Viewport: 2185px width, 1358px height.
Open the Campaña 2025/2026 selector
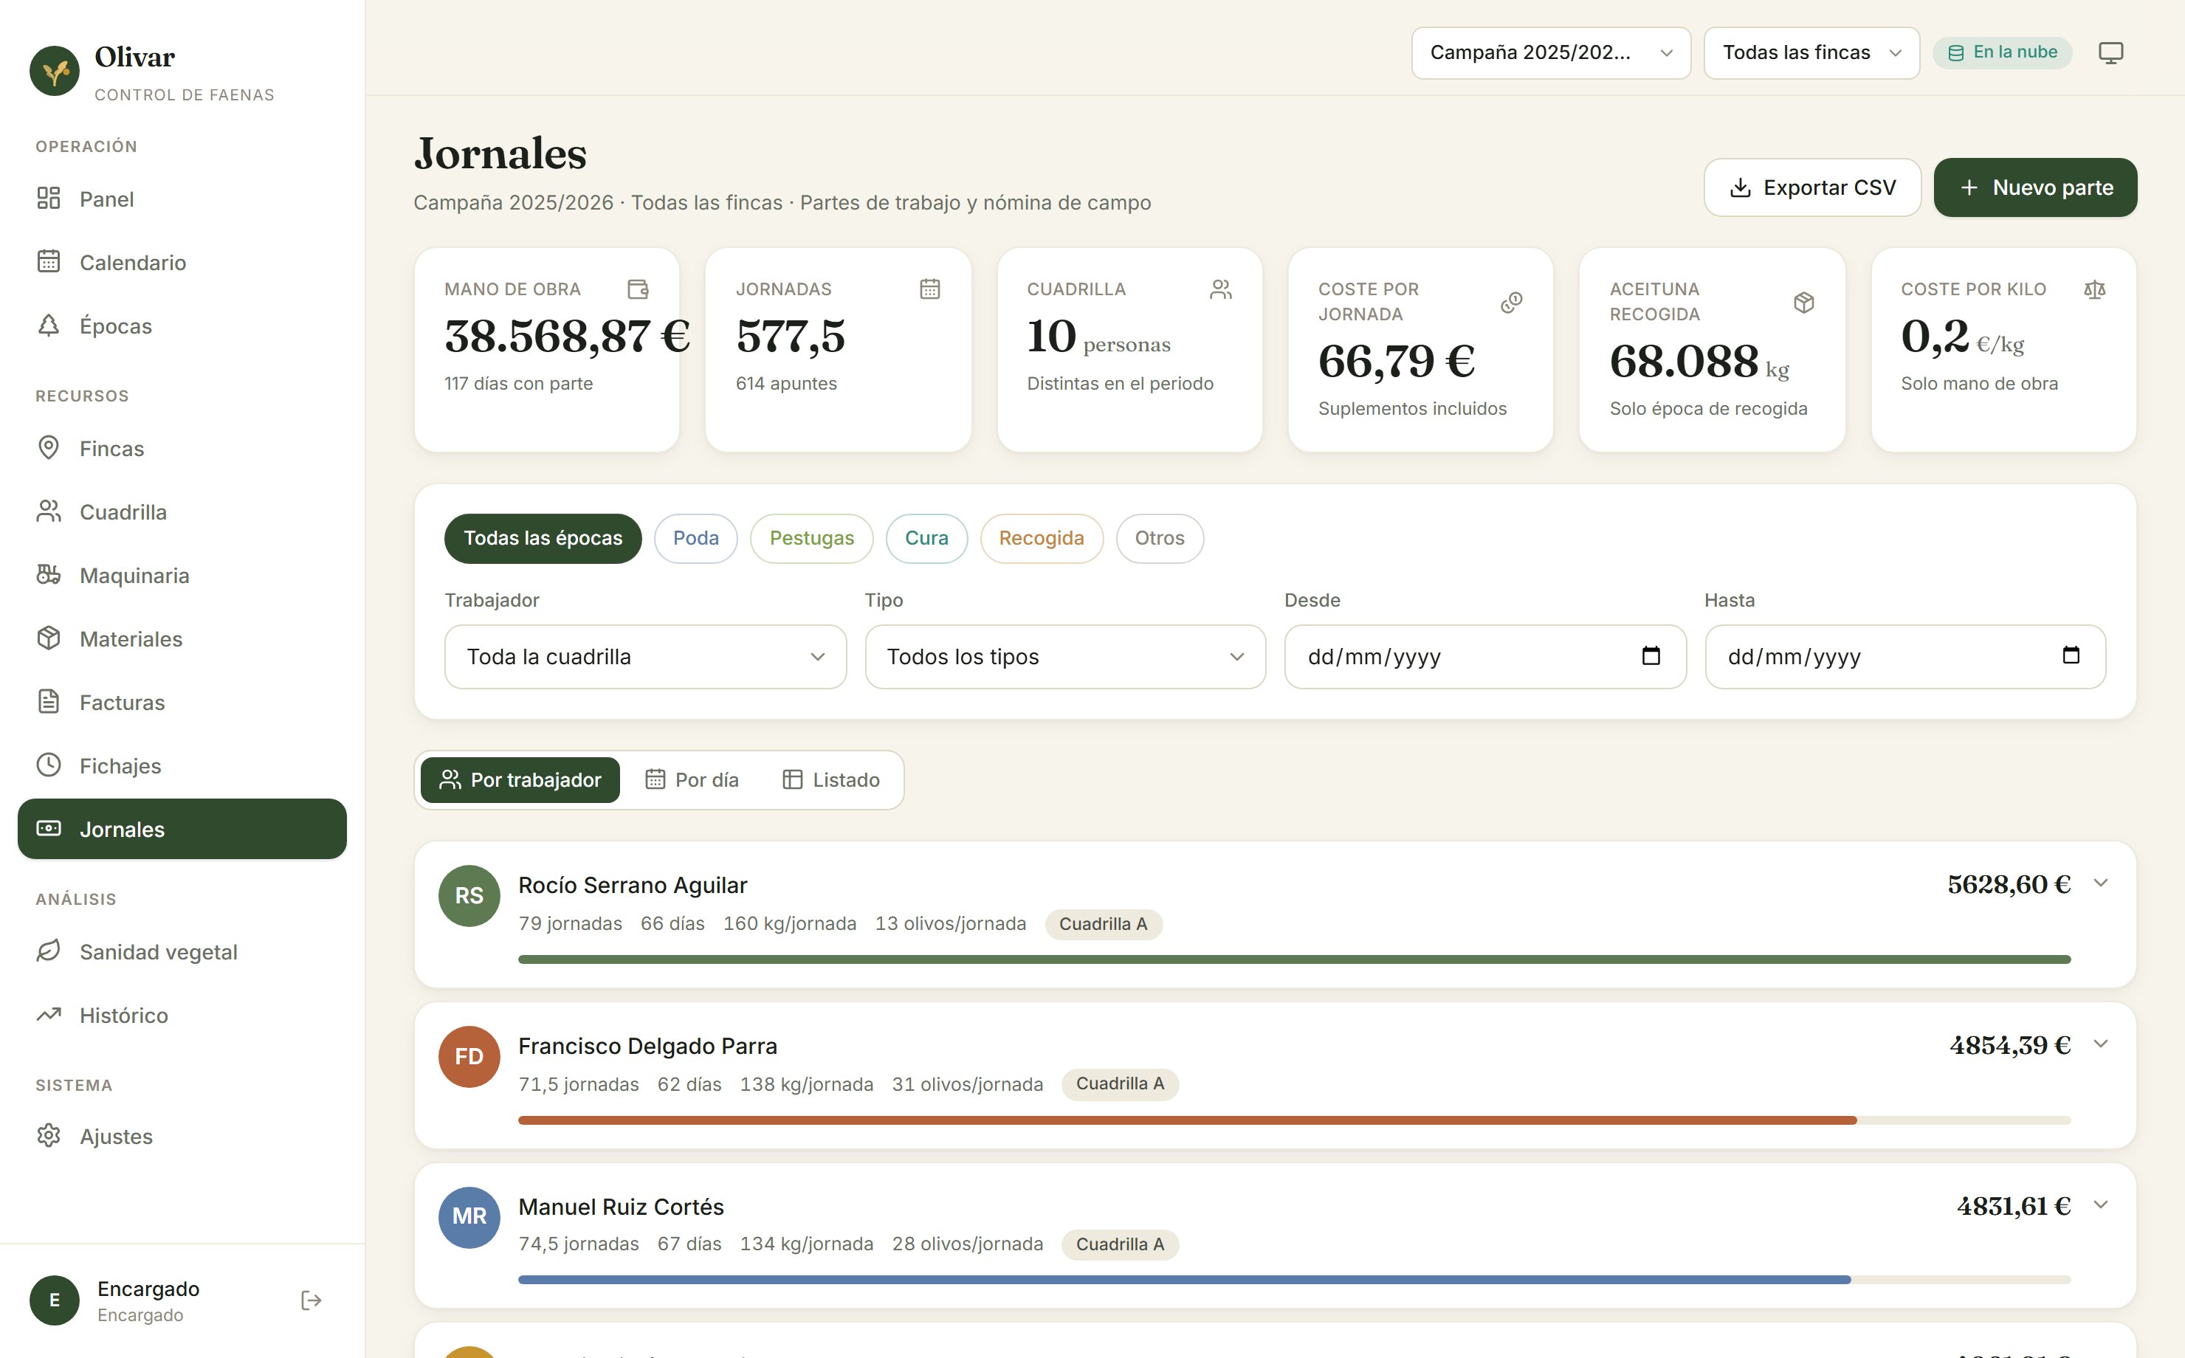(1551, 53)
